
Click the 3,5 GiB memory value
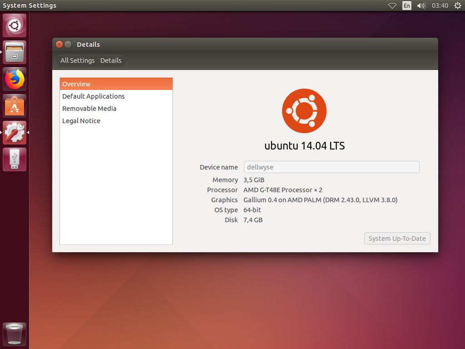point(254,180)
